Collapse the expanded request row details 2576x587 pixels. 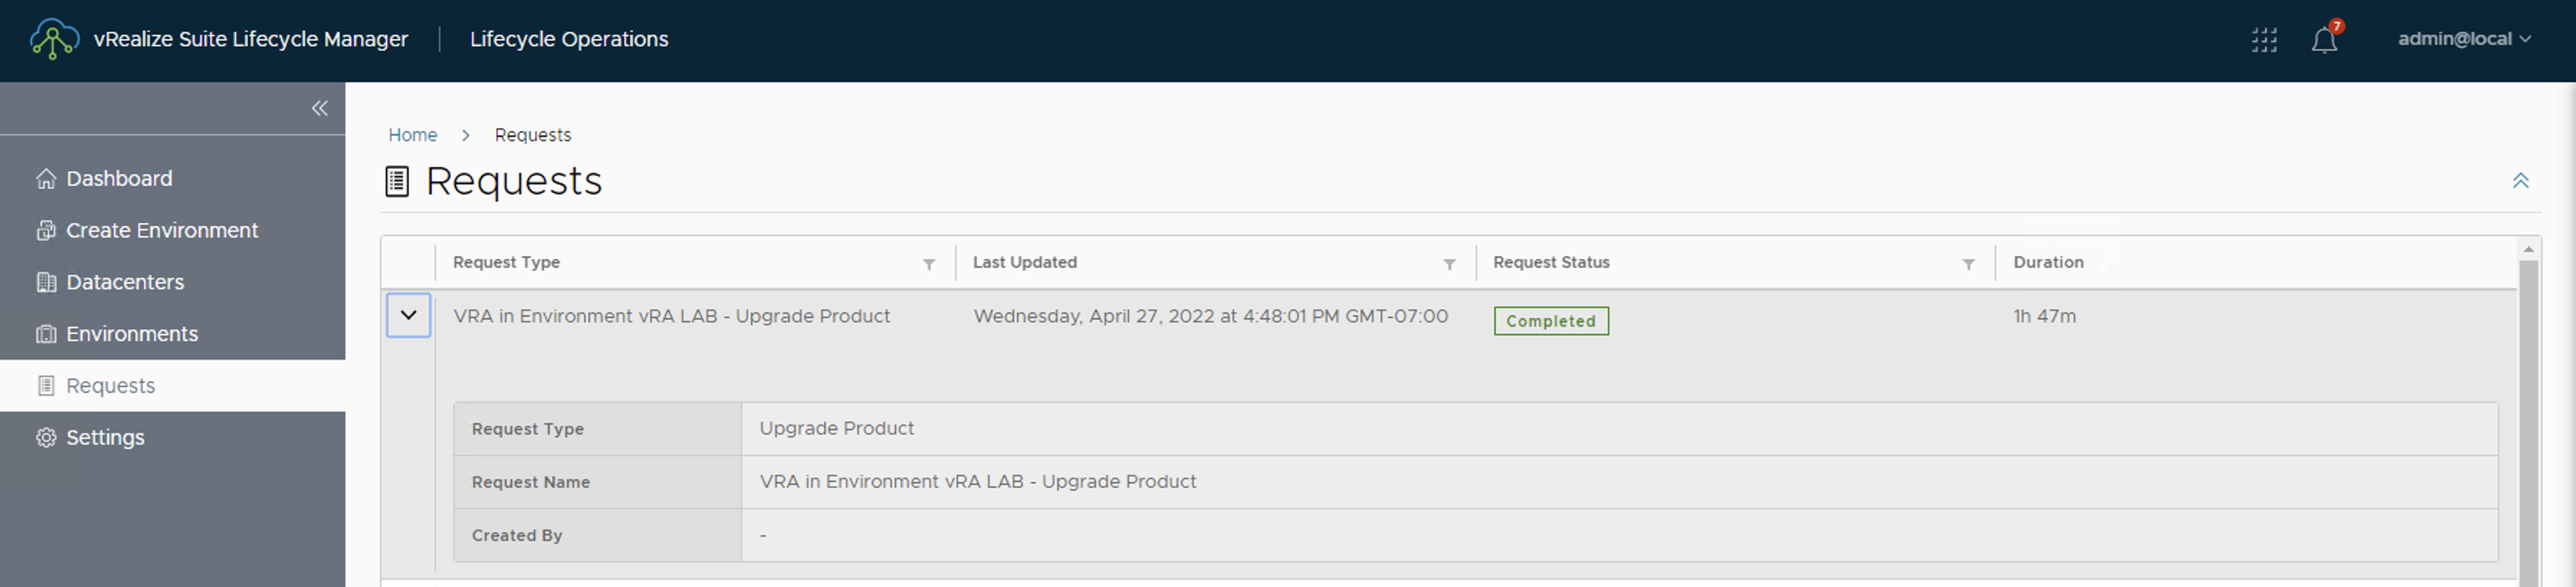tap(408, 315)
